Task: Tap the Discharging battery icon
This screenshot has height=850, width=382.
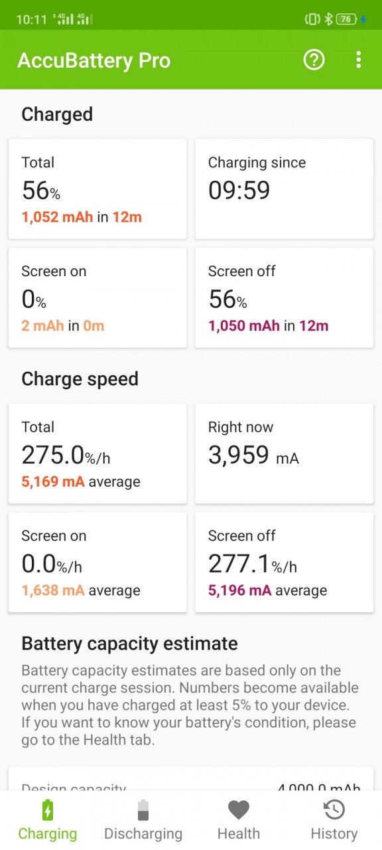Action: [x=143, y=810]
